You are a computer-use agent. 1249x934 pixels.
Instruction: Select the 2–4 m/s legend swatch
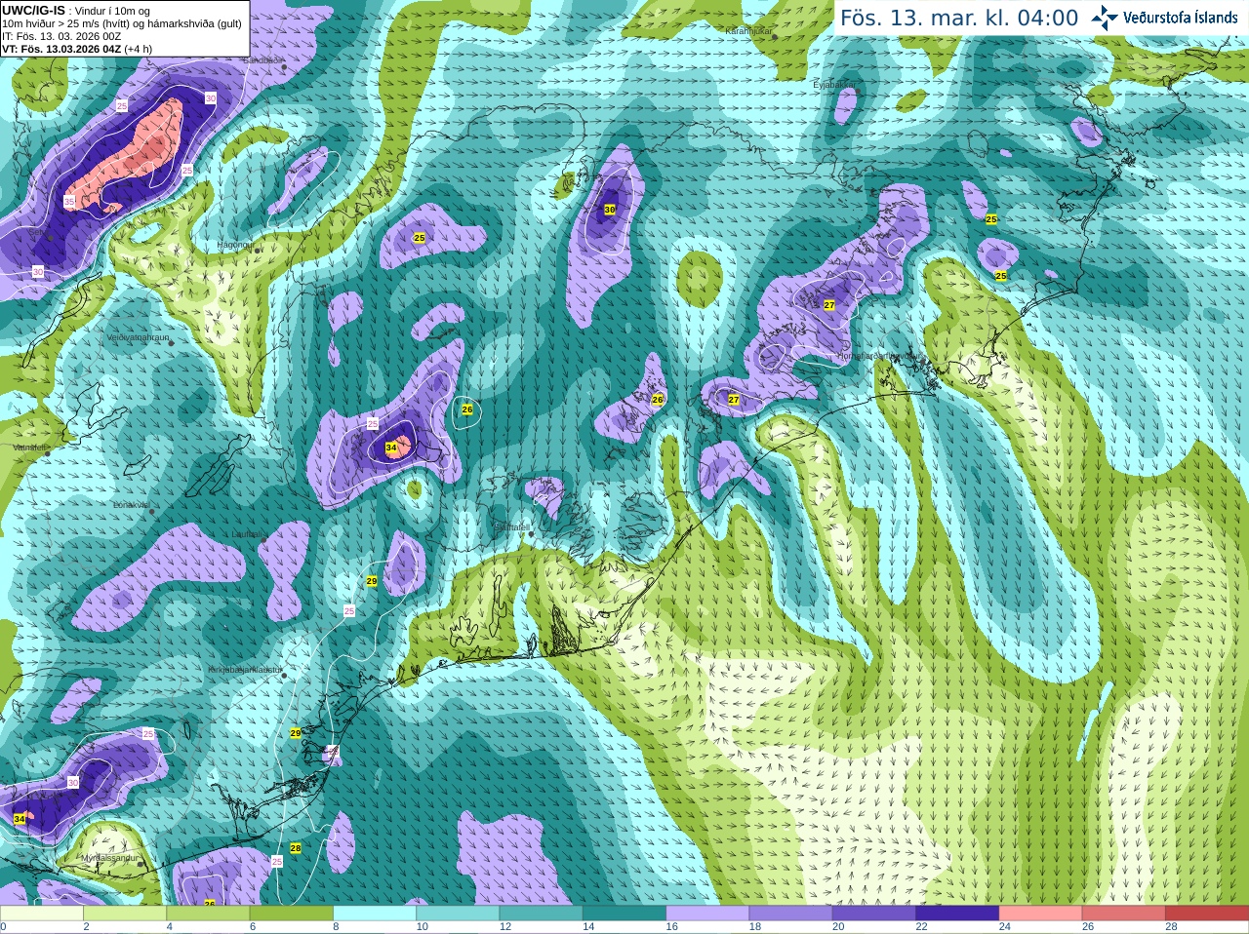click(125, 914)
